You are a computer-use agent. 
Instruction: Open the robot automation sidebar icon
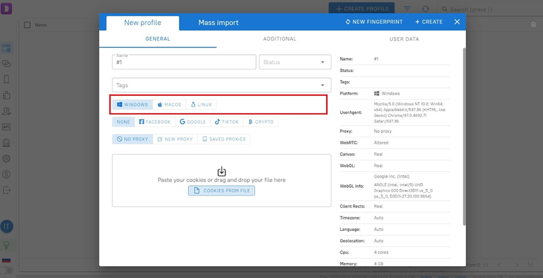point(6,142)
